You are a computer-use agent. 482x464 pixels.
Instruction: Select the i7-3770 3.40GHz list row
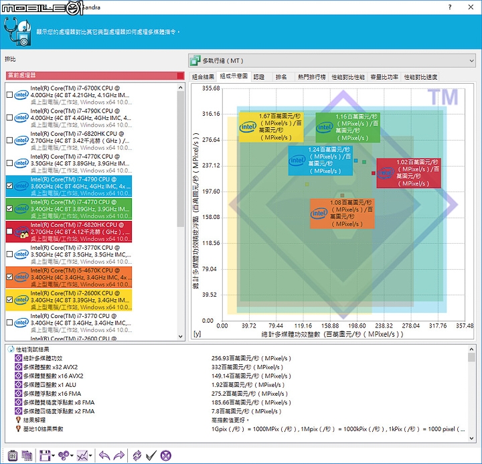click(69, 323)
